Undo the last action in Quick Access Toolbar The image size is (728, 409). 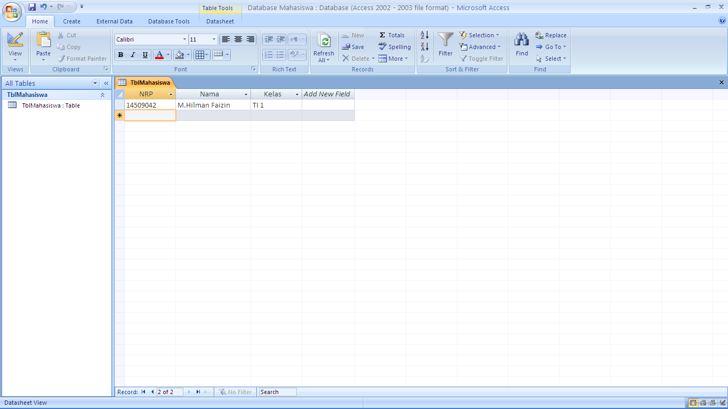[44, 7]
